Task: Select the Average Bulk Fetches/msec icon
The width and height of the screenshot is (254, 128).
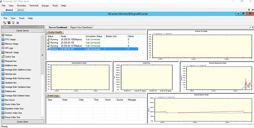Action: pos(3,78)
